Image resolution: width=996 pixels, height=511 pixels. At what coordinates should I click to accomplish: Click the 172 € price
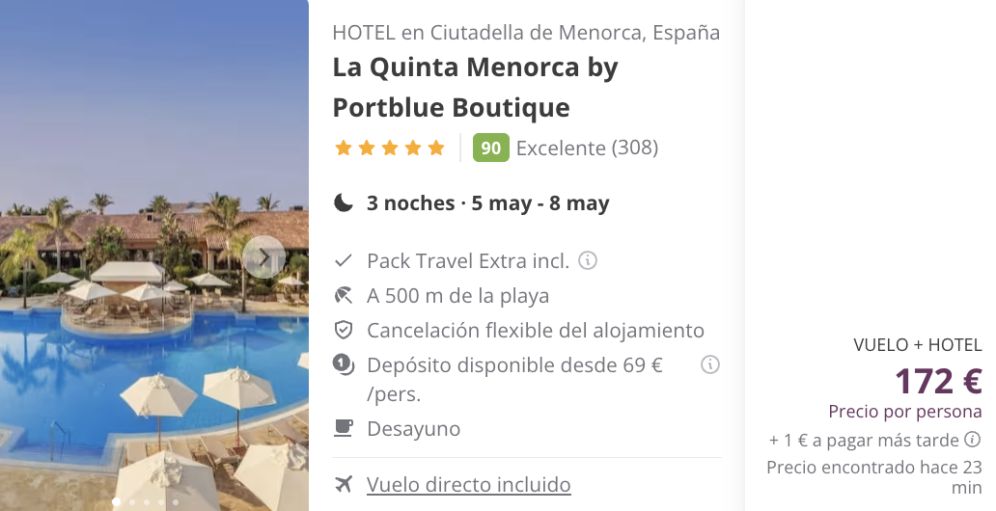coord(937,382)
